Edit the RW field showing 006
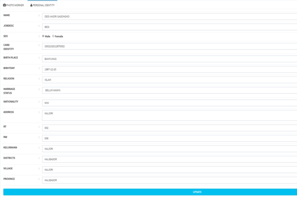Image resolution: width=297 pixels, height=198 pixels. (x=169, y=138)
